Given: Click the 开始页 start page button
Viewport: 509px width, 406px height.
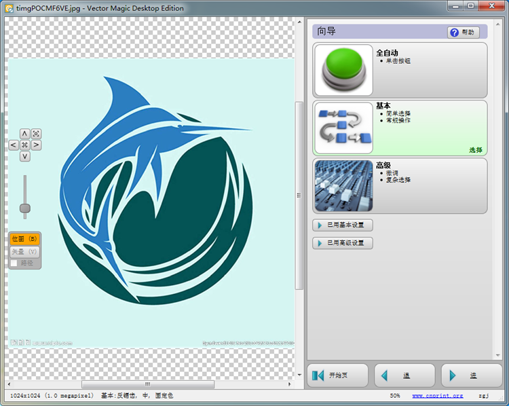Looking at the screenshot, I should click(337, 375).
